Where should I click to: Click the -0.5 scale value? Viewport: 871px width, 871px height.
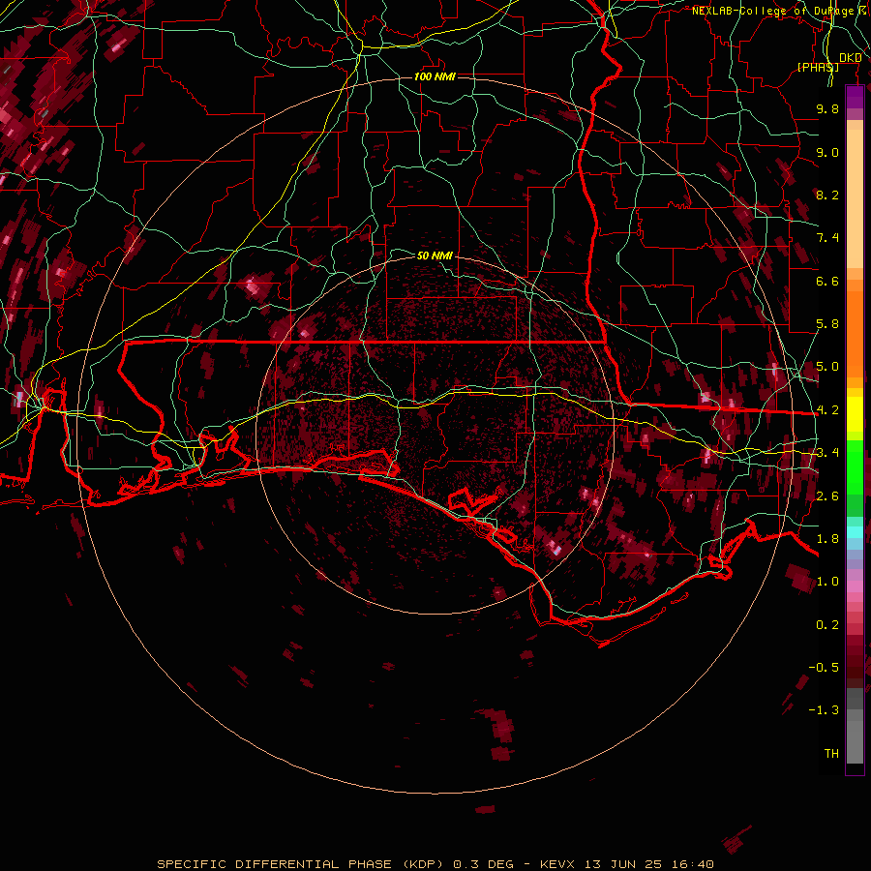point(824,668)
